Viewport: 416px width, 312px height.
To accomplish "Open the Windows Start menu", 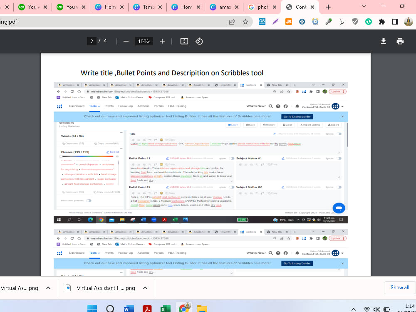I will coord(92,309).
